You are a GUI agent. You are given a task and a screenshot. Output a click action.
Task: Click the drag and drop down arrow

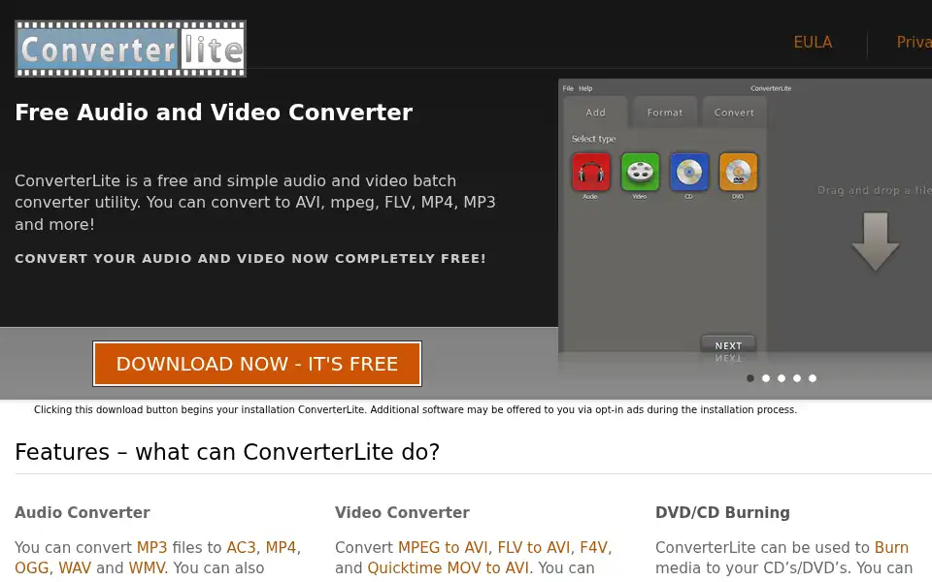coord(875,242)
